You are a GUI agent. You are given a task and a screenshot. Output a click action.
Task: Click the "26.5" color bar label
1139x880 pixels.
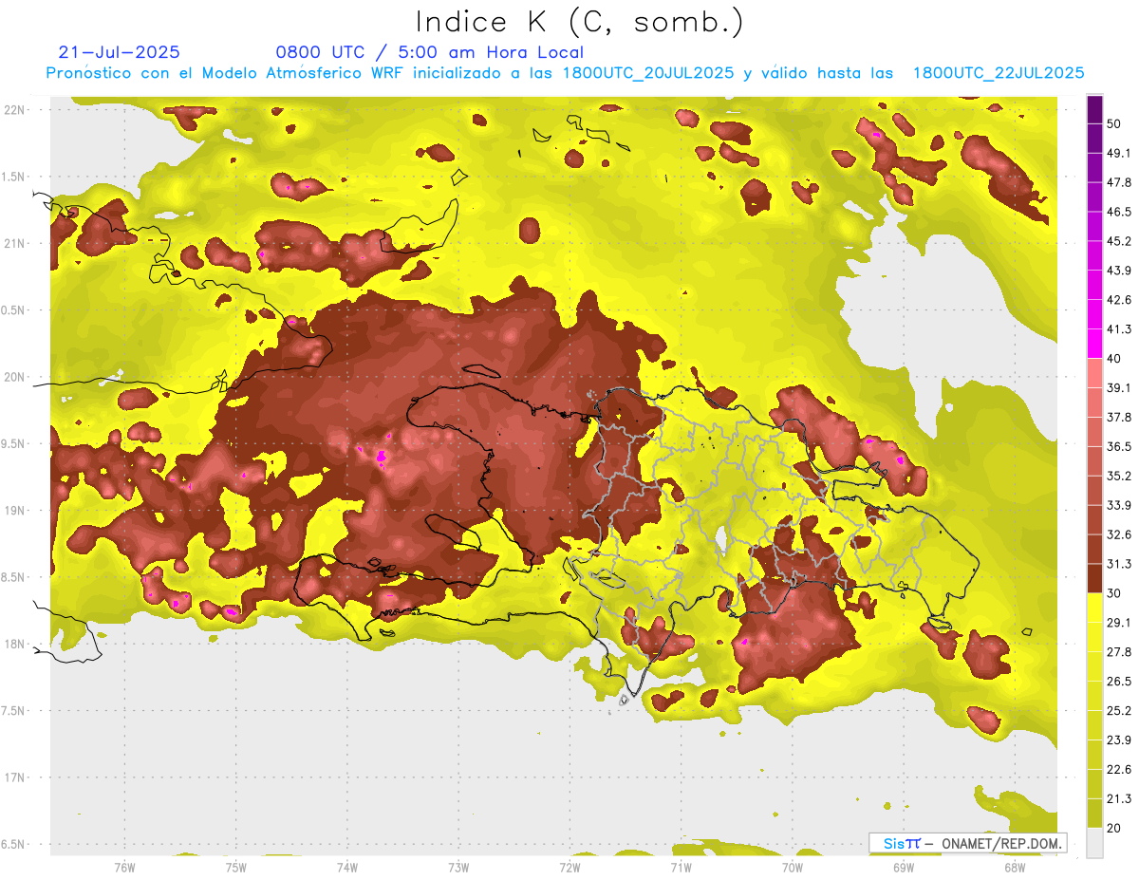point(1119,682)
